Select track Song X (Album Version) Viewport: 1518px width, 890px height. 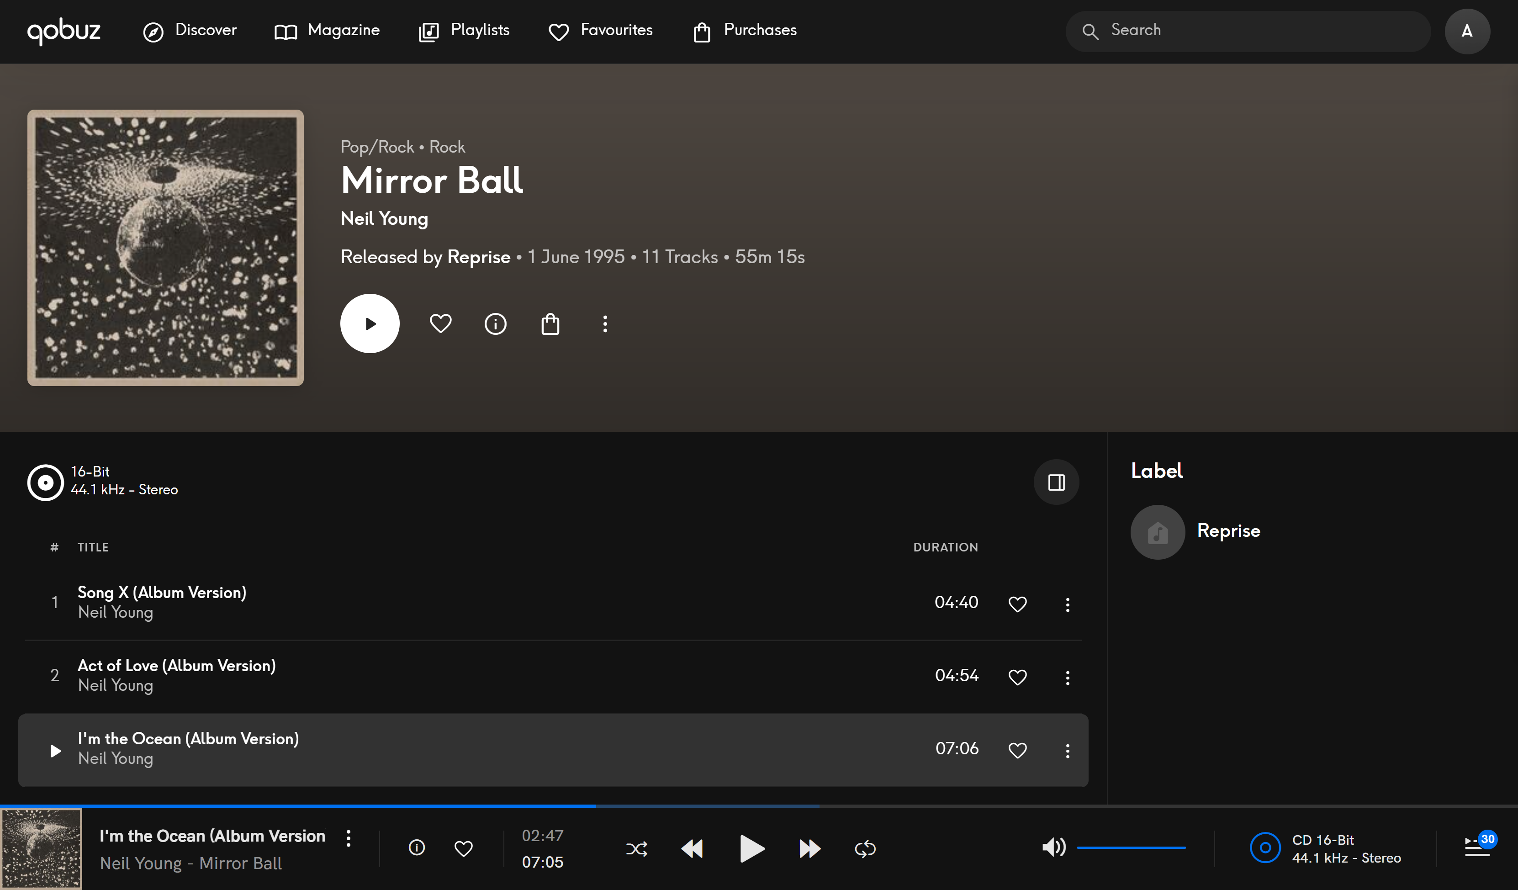tap(554, 603)
